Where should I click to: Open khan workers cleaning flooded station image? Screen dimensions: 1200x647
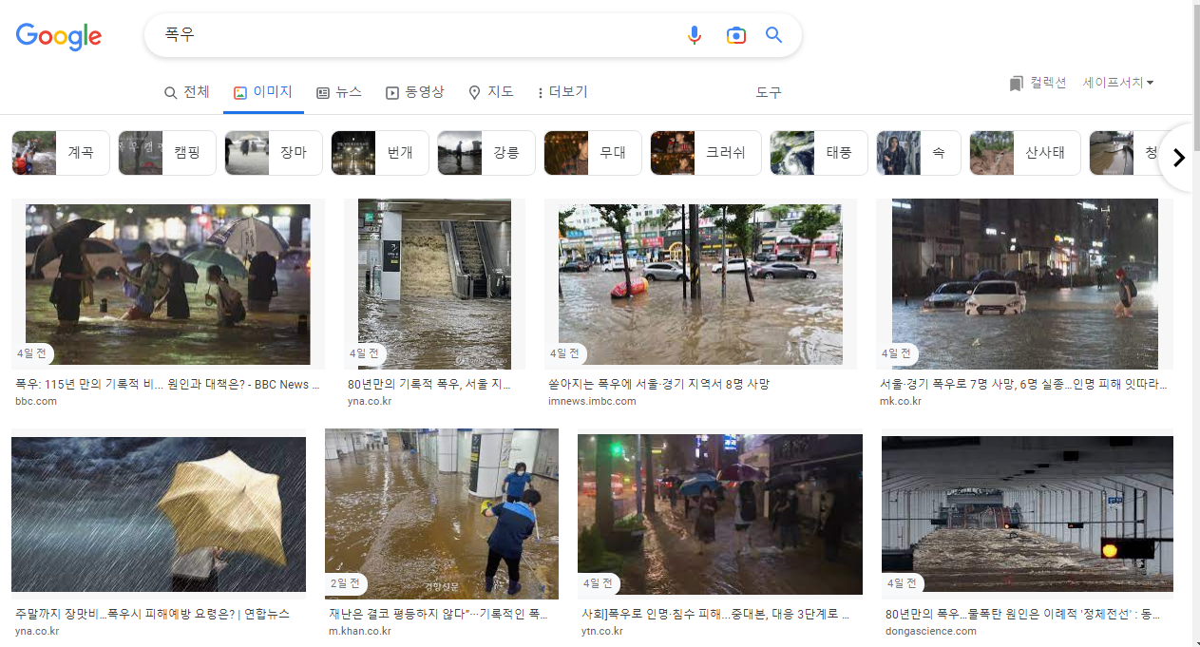click(x=442, y=513)
